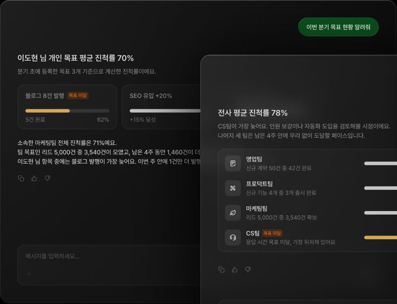Dislike the 전사 평균 진척률 response

[248, 269]
